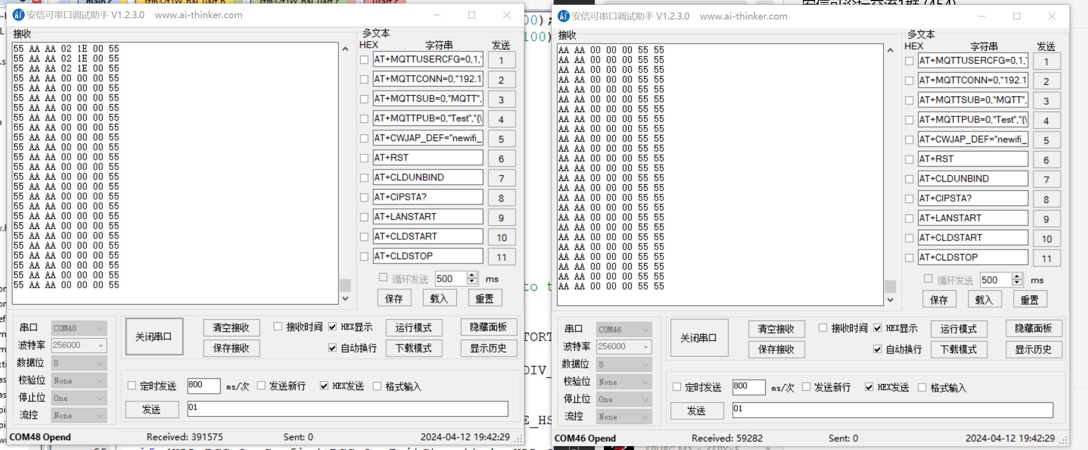Toggle HEX发送 checkbox in COM46 window
Screen dimensions: 1088x450
click(869, 387)
